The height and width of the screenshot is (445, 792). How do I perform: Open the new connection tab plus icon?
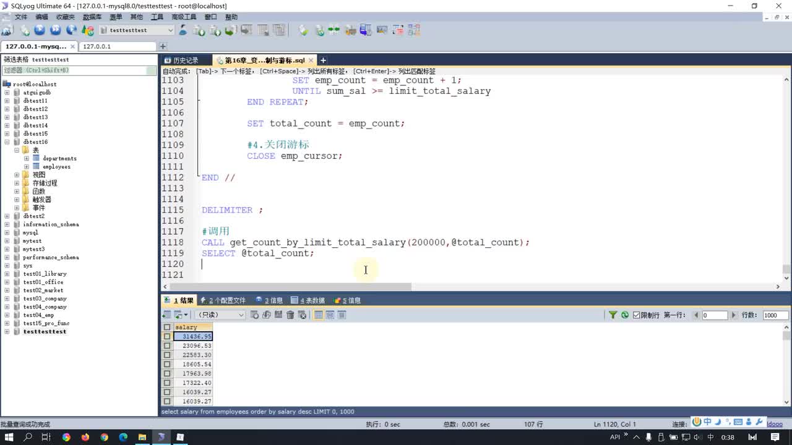[163, 46]
